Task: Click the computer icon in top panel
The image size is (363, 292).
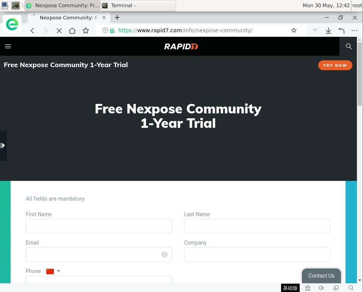Action: click(x=5, y=5)
